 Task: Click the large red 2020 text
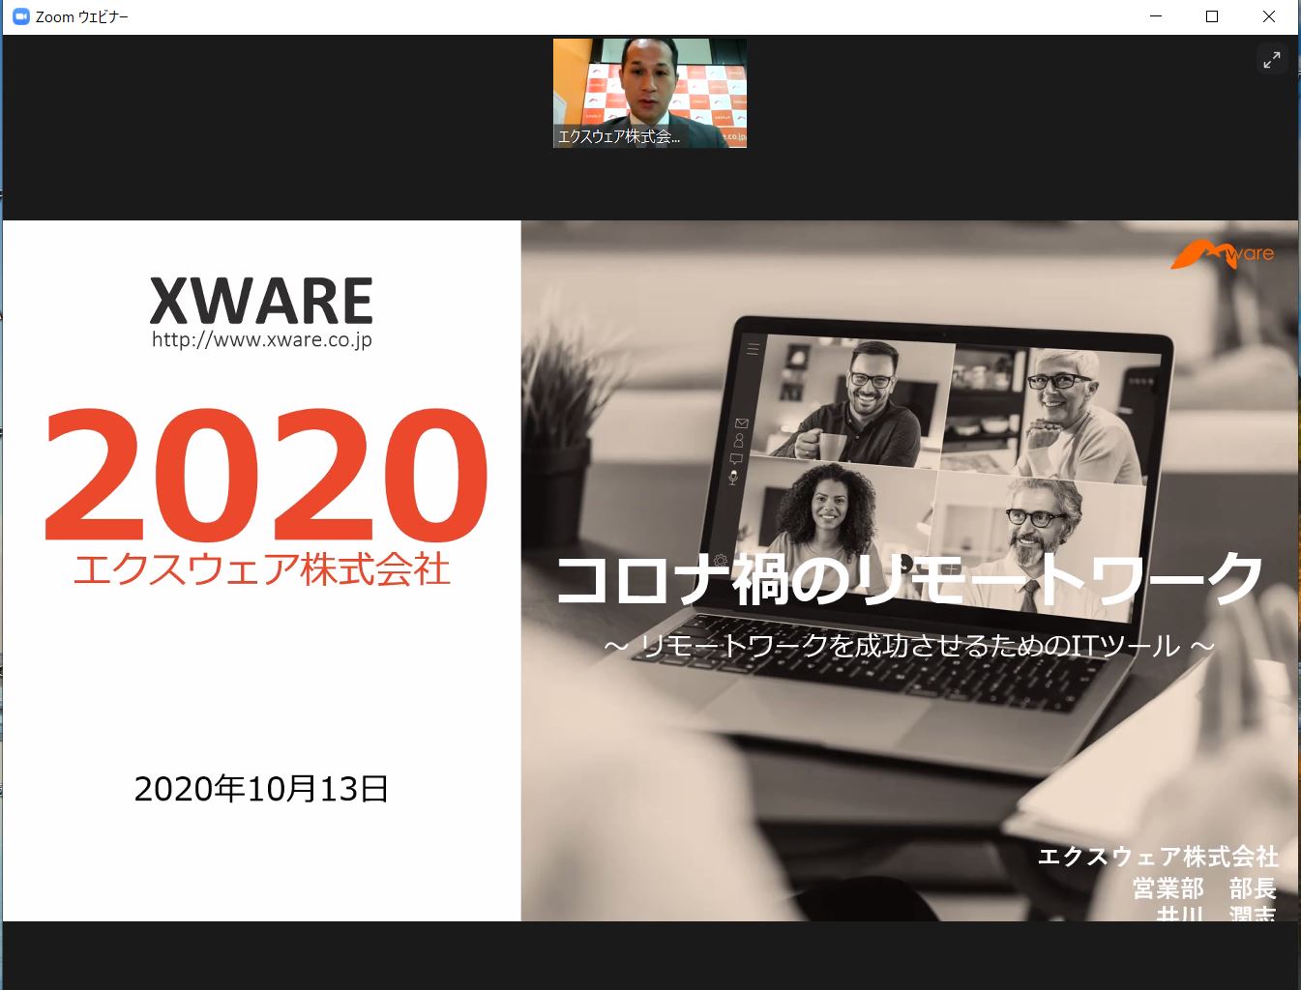click(265, 474)
